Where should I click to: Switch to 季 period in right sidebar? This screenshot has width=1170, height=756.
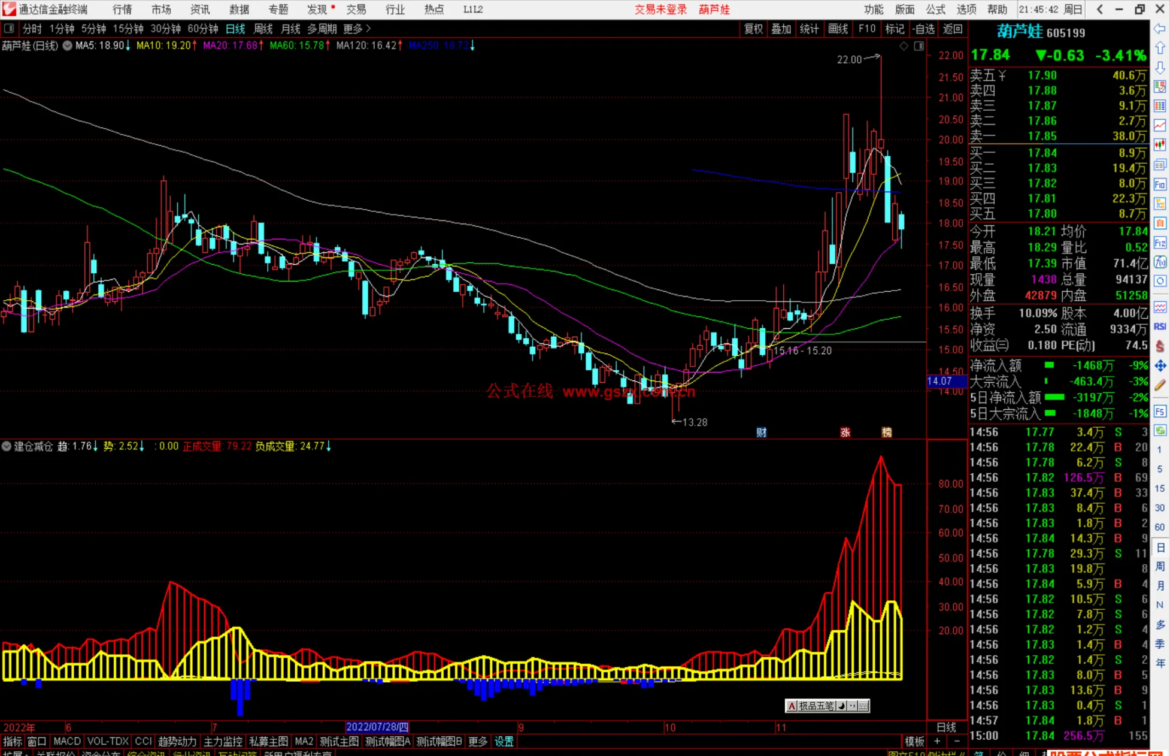click(1160, 644)
